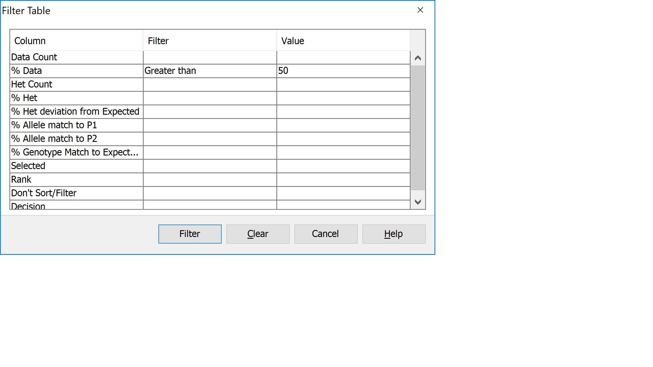This screenshot has width=653, height=367.
Task: Click scrollbar down arrow
Action: [x=418, y=202]
